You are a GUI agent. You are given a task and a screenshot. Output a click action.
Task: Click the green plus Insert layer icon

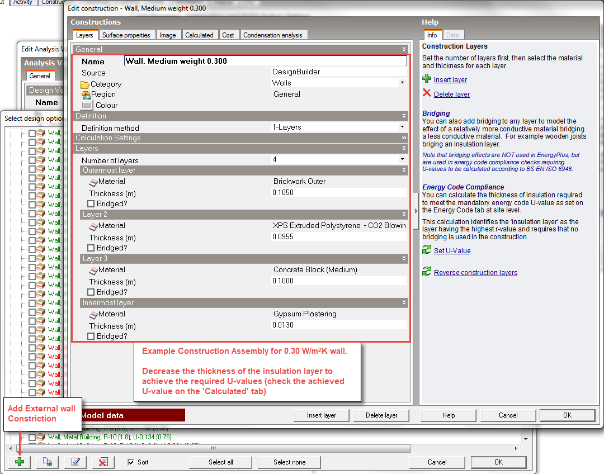tap(427, 79)
